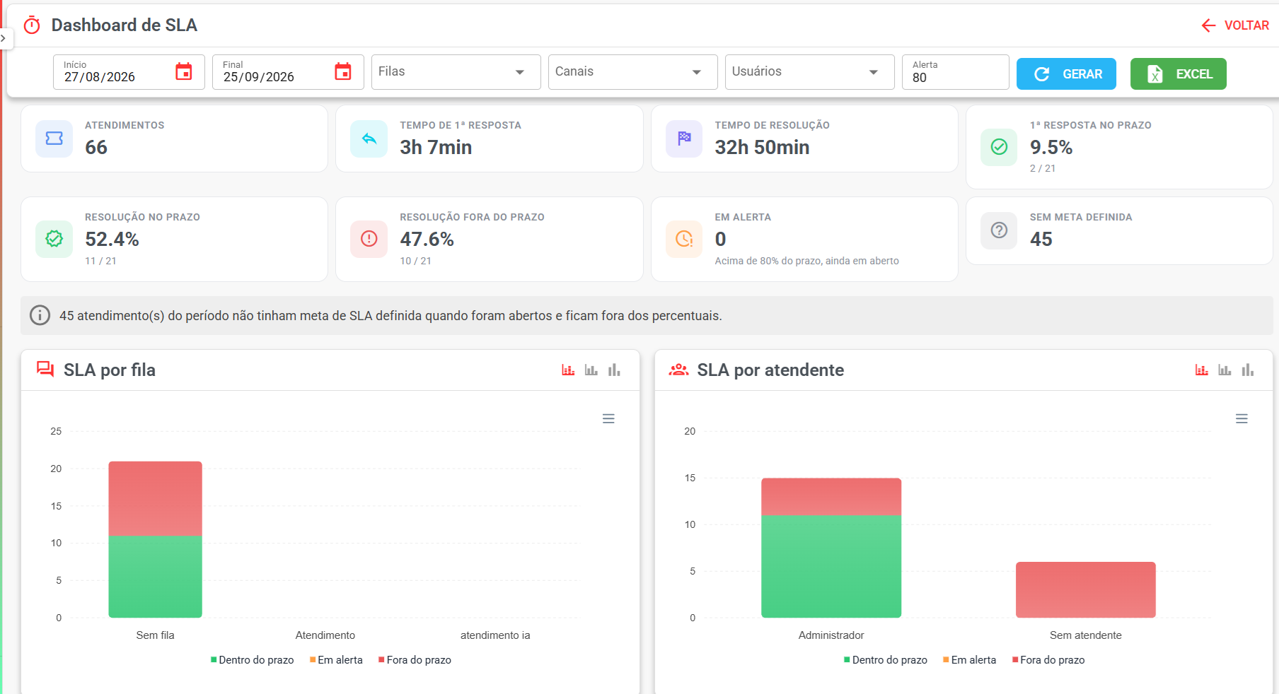Select the last bar chart view in SLA por atendente
1279x694 pixels.
[x=1248, y=370]
